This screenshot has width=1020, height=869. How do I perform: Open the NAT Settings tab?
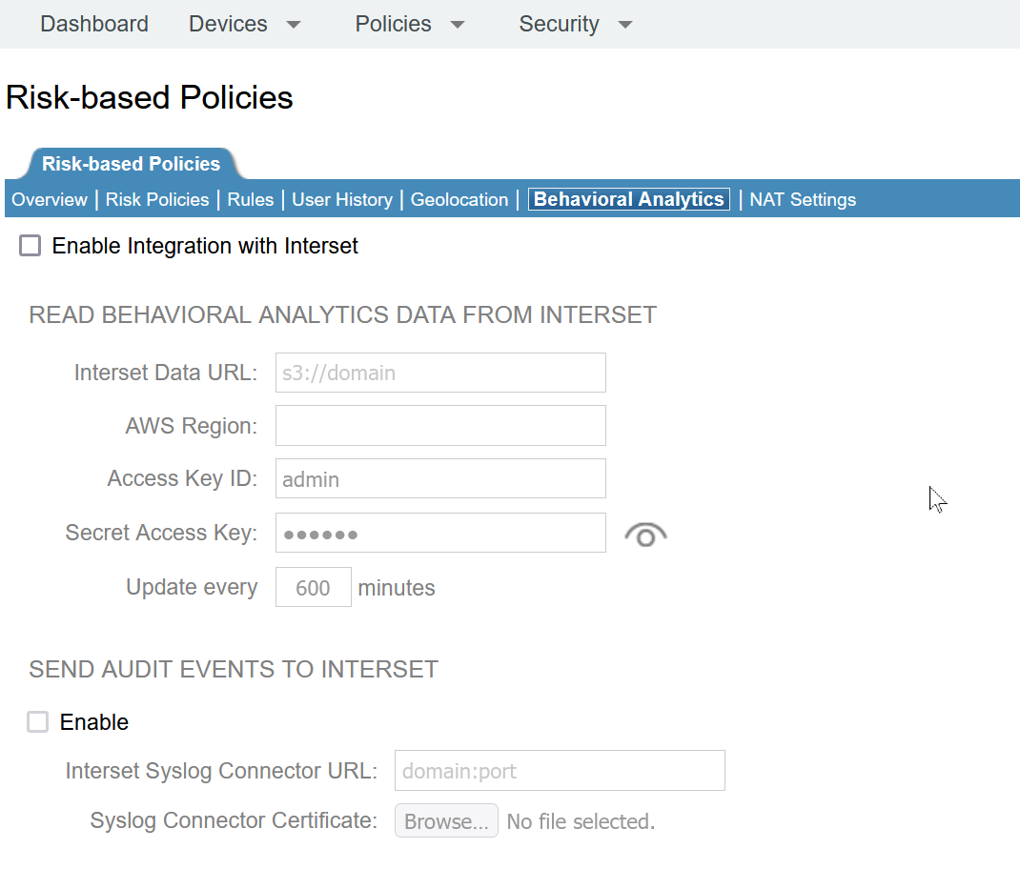tap(802, 199)
